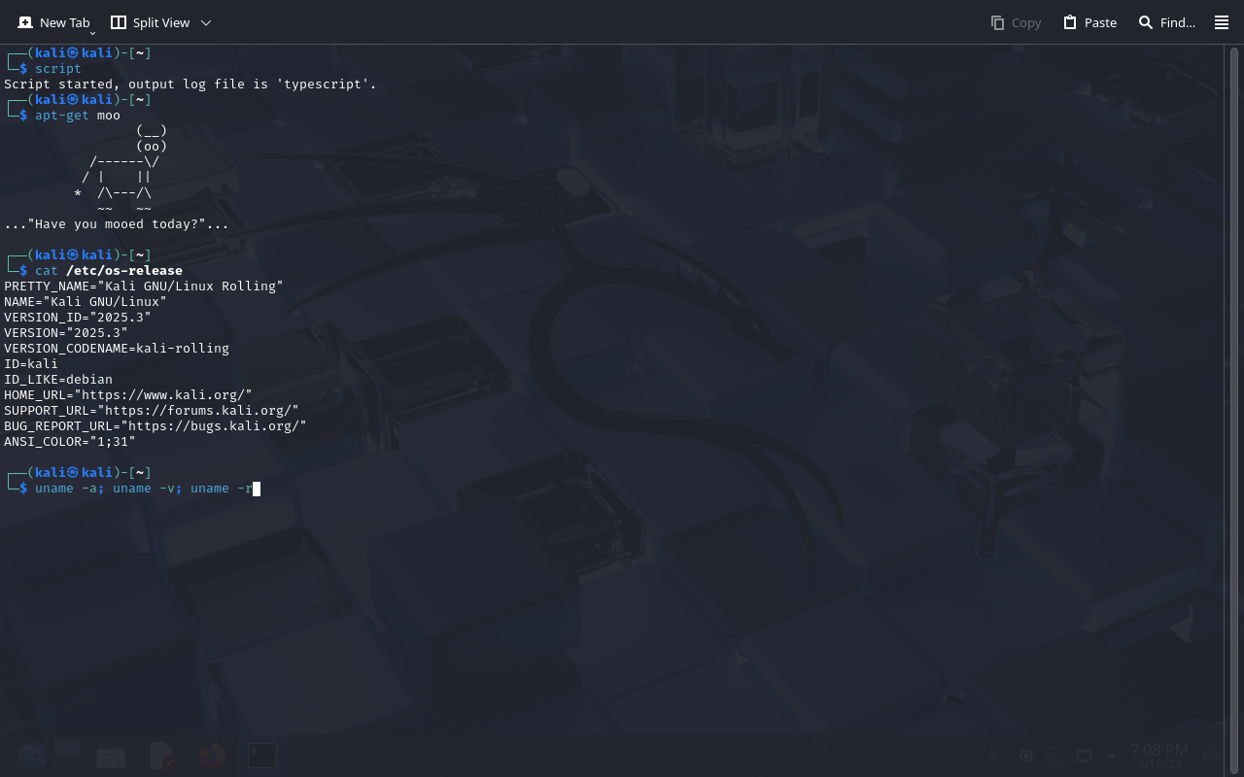Open the Find... search tool
Screen dimensions: 1244x777
pos(1167,22)
